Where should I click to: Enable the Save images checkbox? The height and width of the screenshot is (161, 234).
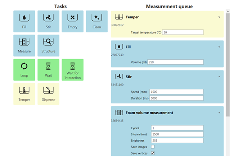(153, 147)
